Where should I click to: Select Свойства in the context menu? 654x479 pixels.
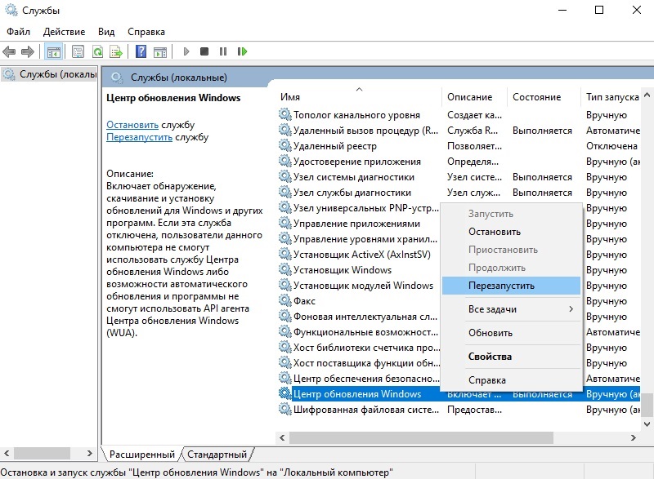click(x=490, y=357)
